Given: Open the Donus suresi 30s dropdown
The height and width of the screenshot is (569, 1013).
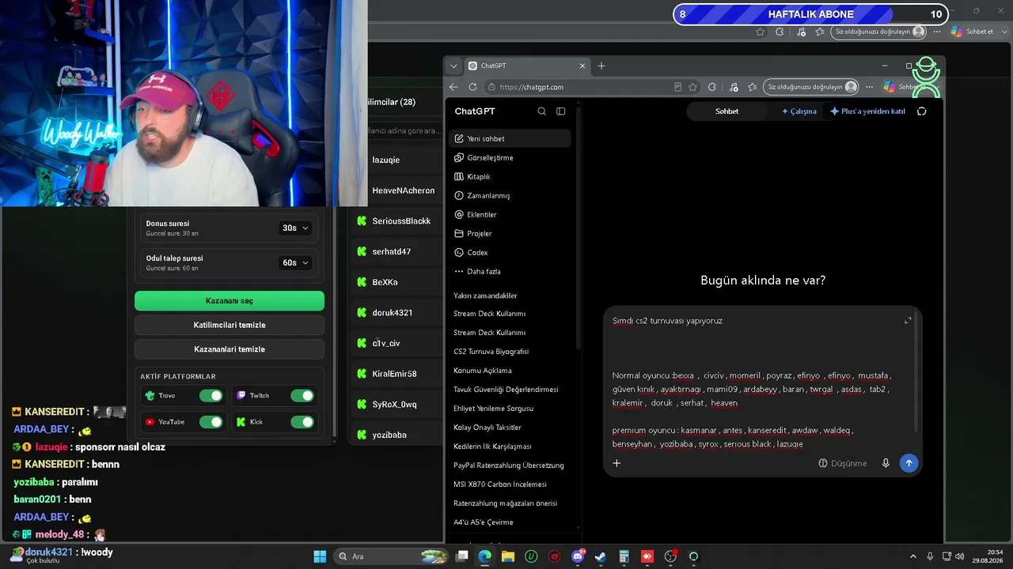Looking at the screenshot, I should click(x=295, y=228).
